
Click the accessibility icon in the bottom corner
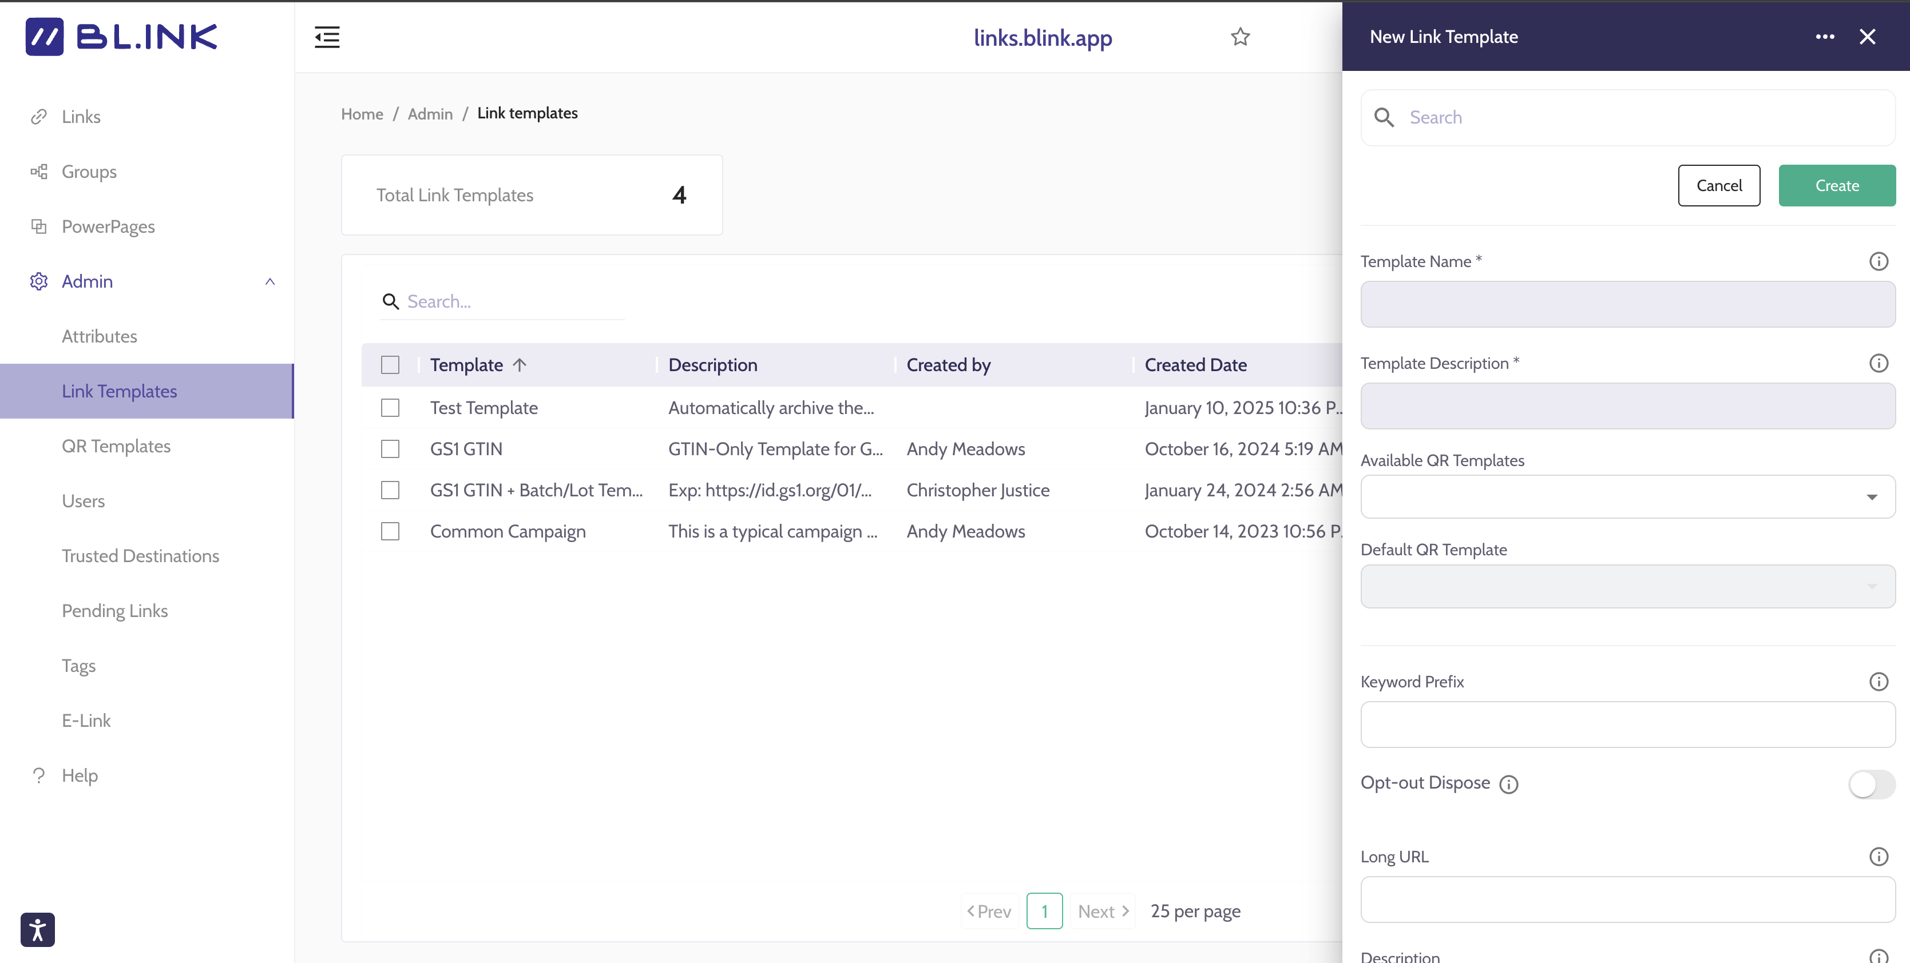click(38, 930)
